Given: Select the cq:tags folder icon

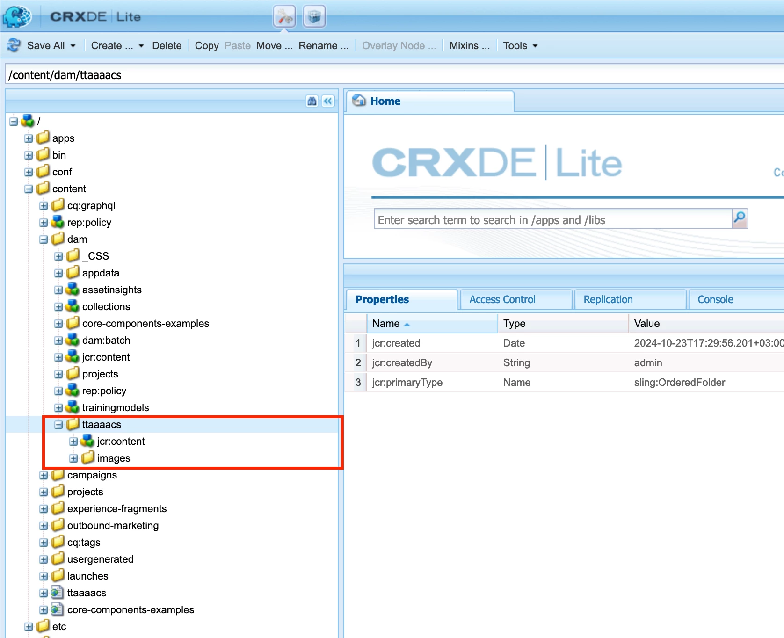Looking at the screenshot, I should click(58, 542).
